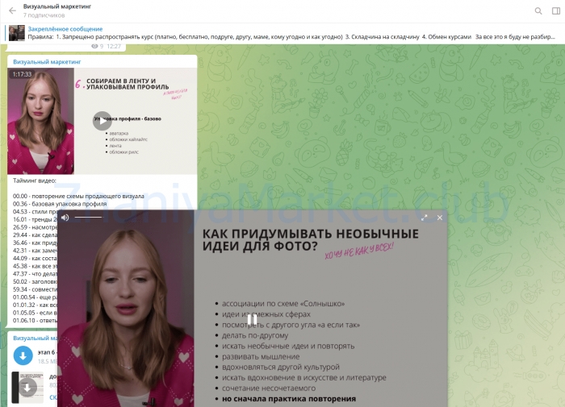Click the '50.02' timing line

pos(35,282)
